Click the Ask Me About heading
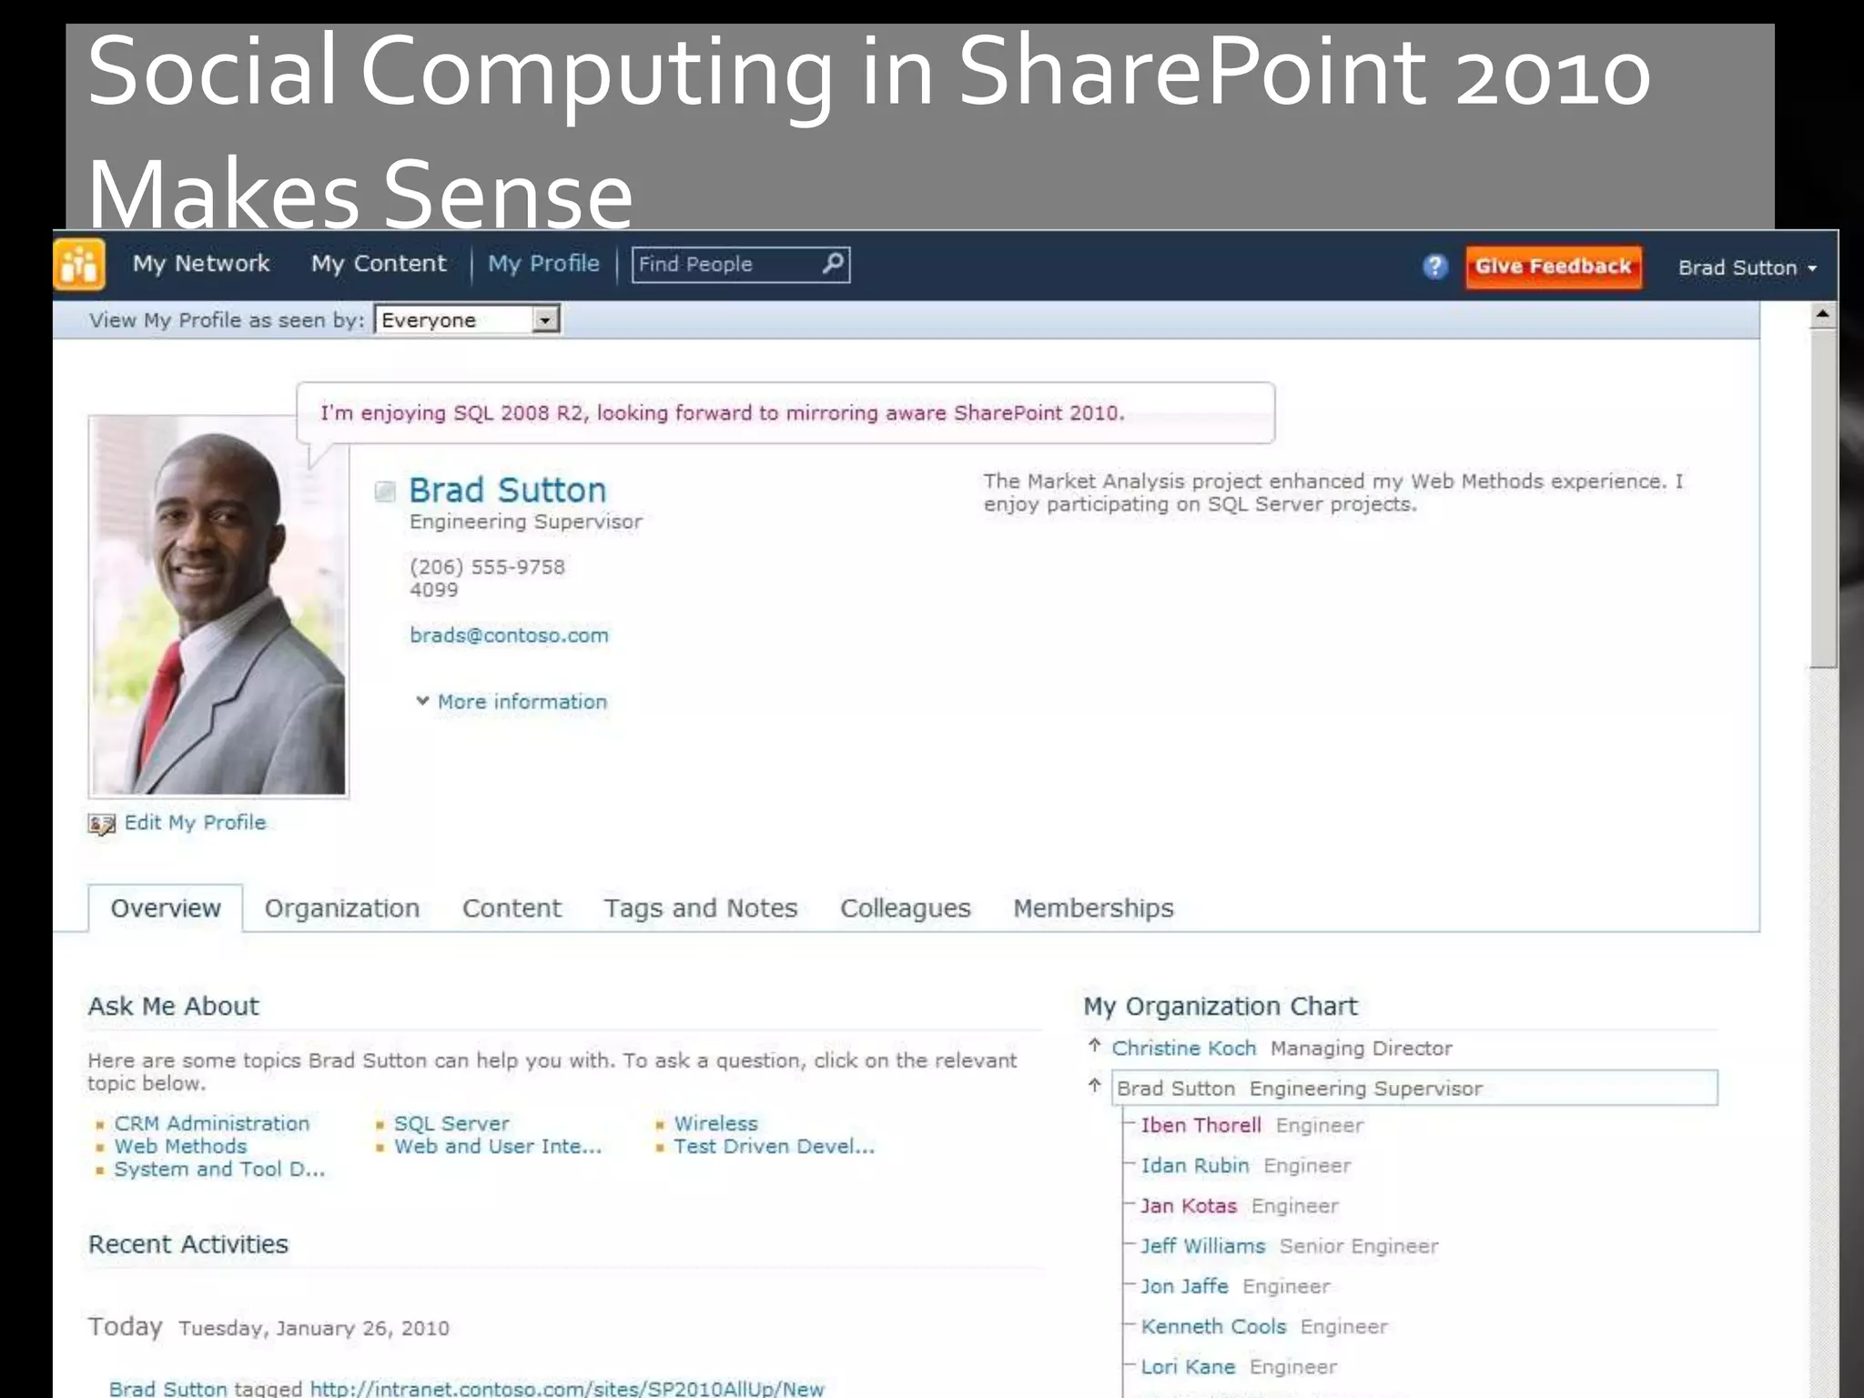 pyautogui.click(x=173, y=1007)
